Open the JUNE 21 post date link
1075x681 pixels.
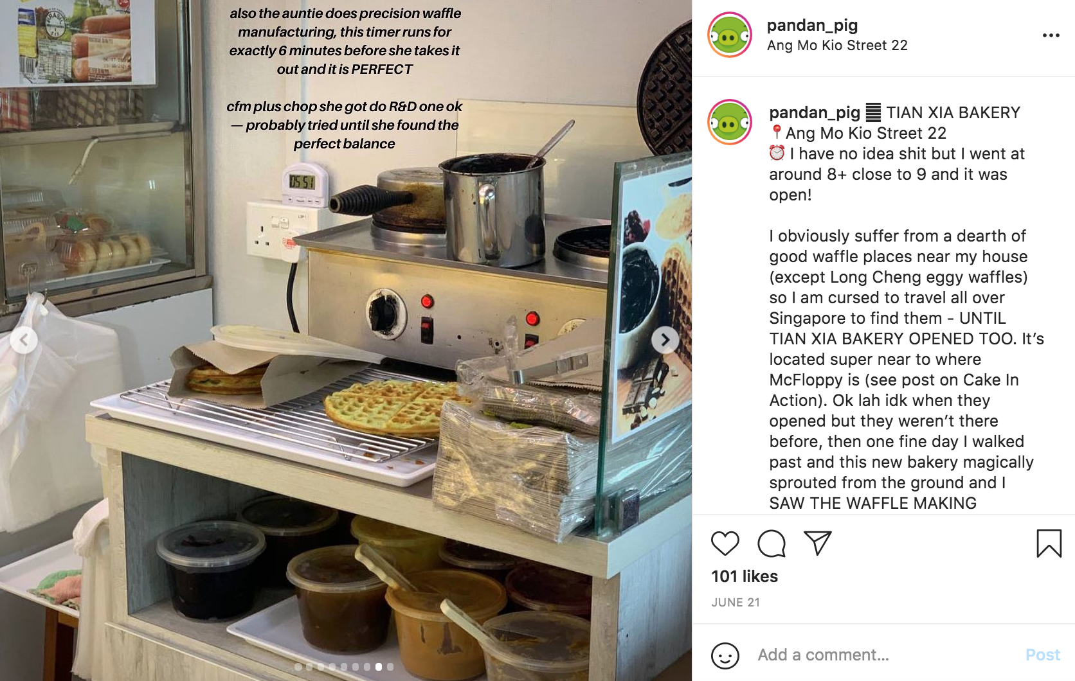click(x=736, y=603)
